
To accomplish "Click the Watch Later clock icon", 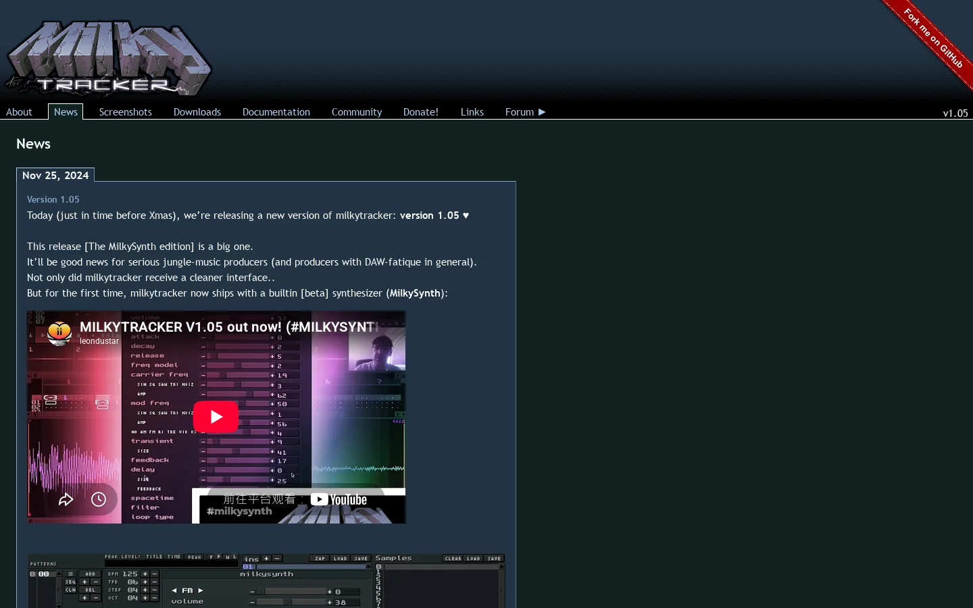I will (99, 499).
